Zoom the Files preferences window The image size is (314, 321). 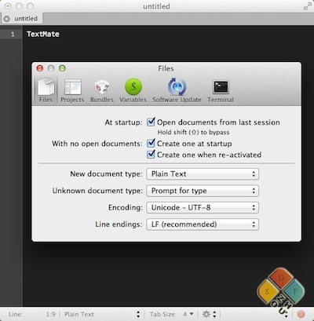tap(62, 68)
